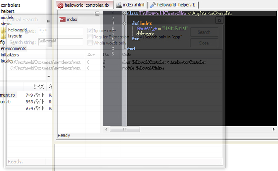
Task: Select the models folder in tree
Action: point(7,17)
